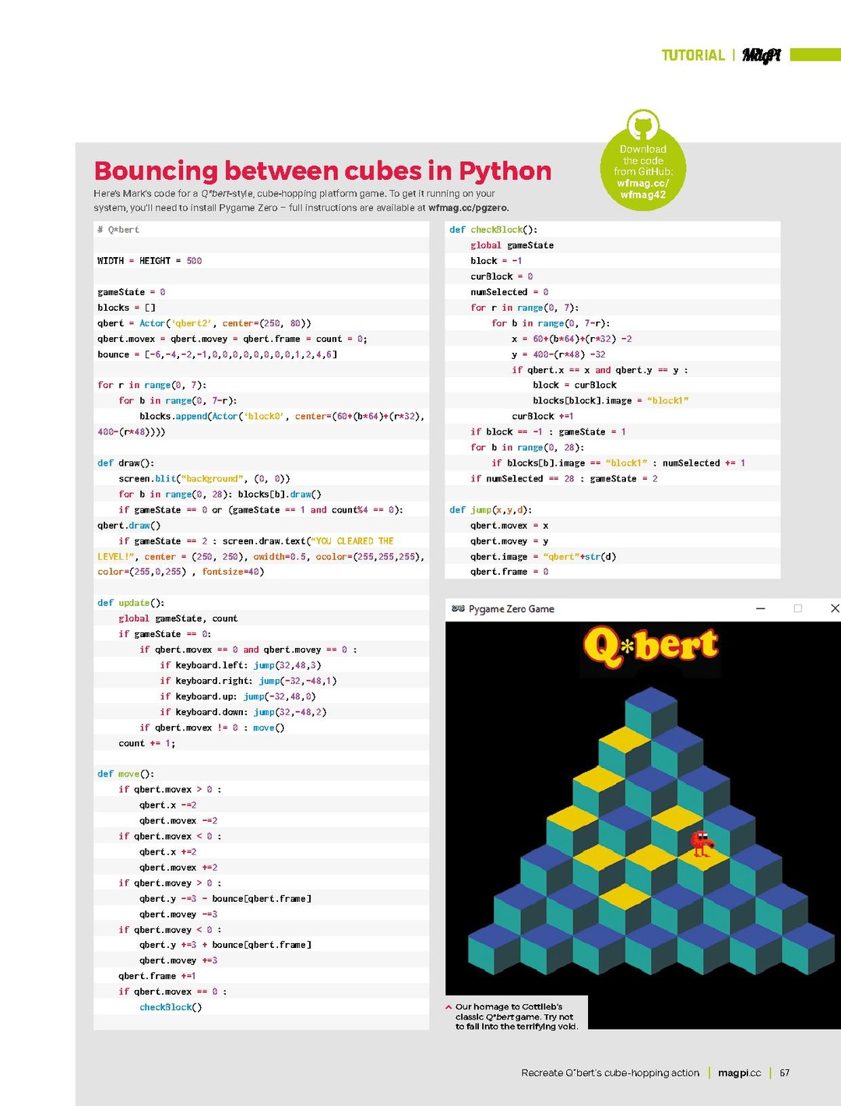Select the TUTORIAL section label
Image resolution: width=841 pixels, height=1106 pixels.
(693, 55)
